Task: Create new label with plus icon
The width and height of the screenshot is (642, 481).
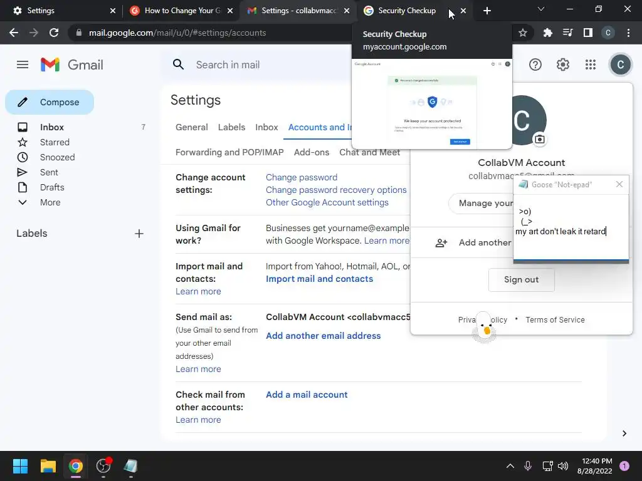Action: tap(139, 234)
